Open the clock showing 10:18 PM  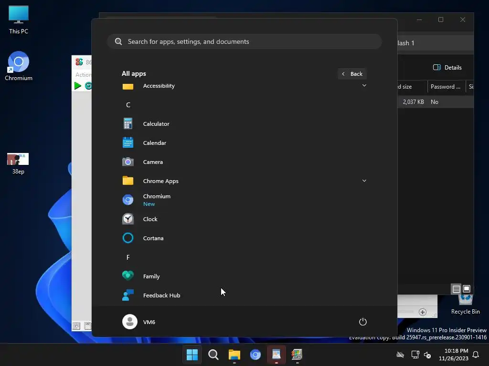pos(454,355)
